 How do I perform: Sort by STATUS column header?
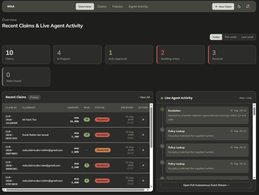pyautogui.click(x=100, y=108)
